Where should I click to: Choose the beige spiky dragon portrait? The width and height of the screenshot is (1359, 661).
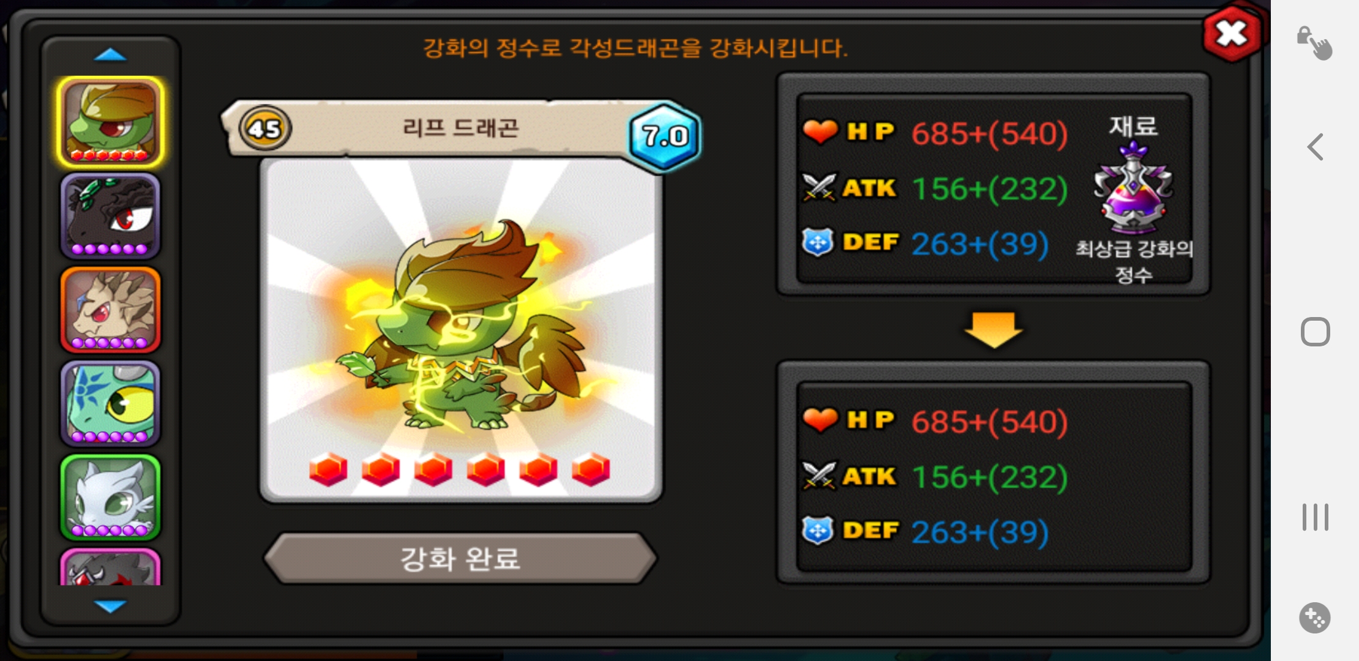point(110,310)
